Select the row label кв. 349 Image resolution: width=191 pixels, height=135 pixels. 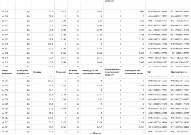tap(5, 58)
